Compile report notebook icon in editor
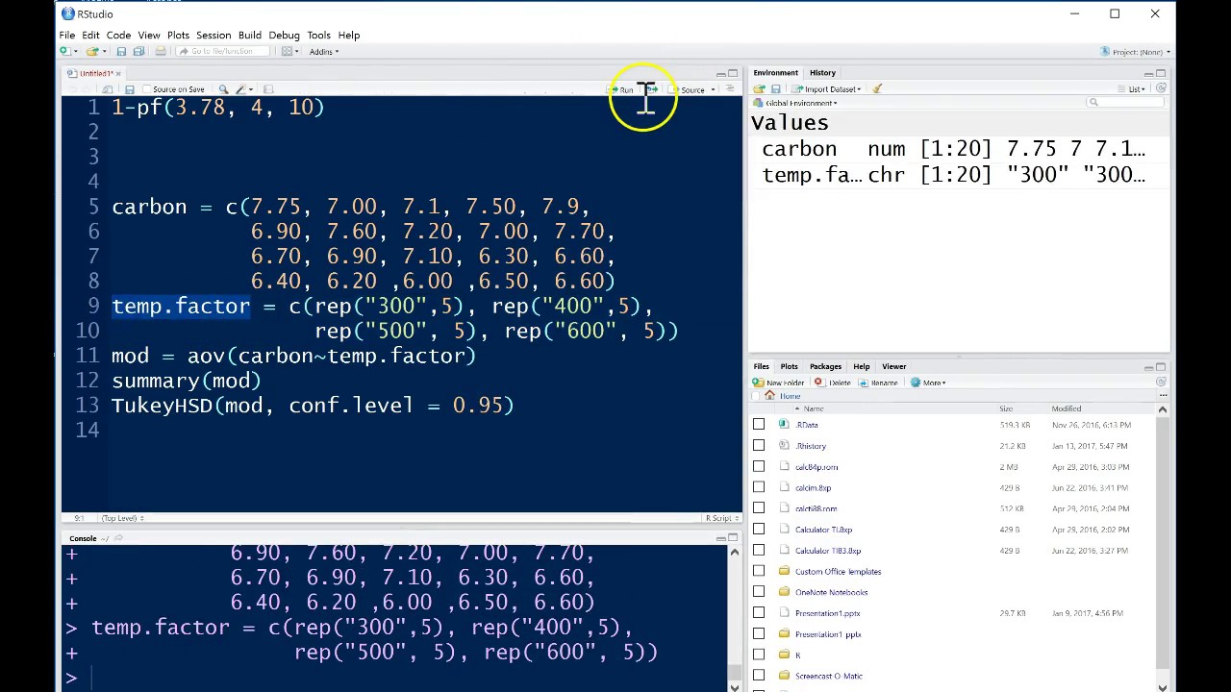Image resolution: width=1231 pixels, height=692 pixels. [268, 89]
